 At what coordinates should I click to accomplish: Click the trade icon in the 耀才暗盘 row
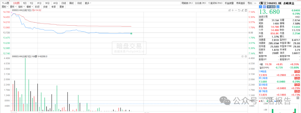(299, 91)
